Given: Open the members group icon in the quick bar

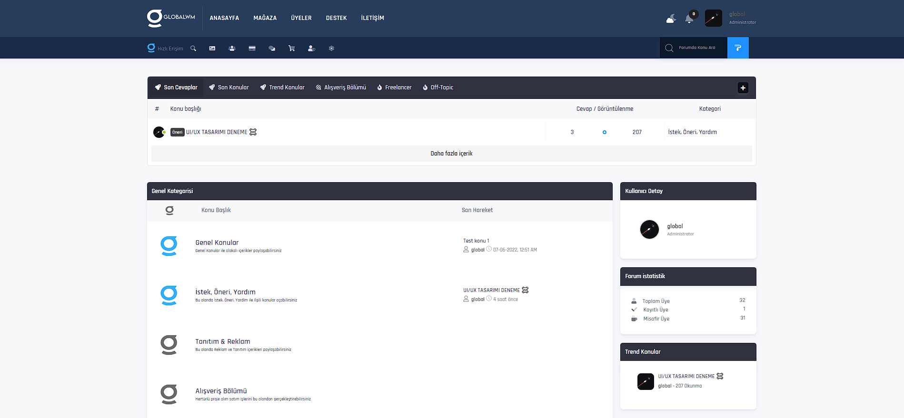Looking at the screenshot, I should pos(232,49).
